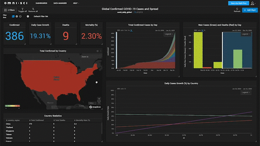Click the map zoom out minus icon
Viewport: 260px width, 146px height.
click(99, 103)
